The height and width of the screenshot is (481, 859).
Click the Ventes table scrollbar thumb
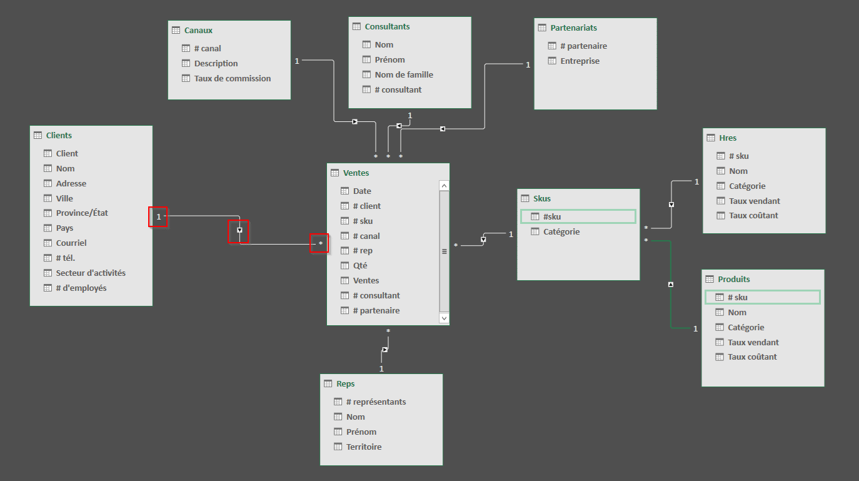445,251
